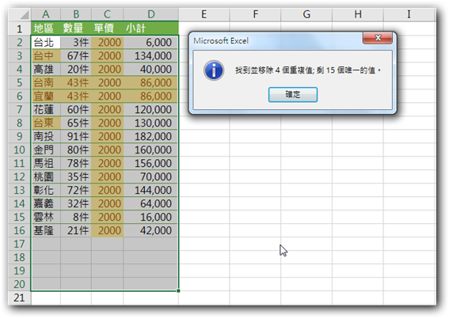Click the subtotal cell 40,000
449x318 pixels.
pyautogui.click(x=151, y=69)
